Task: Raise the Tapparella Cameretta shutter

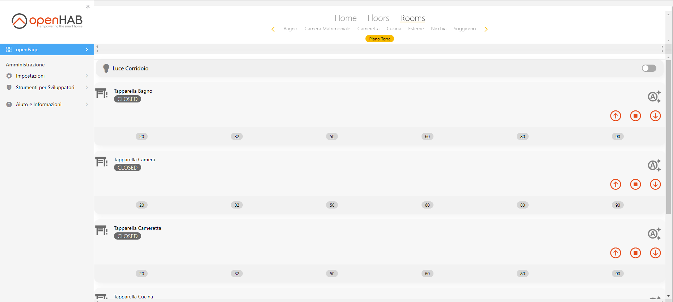Action: tap(615, 253)
